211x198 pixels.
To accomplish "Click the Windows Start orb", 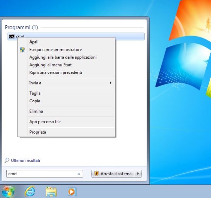I will [x=8, y=192].
